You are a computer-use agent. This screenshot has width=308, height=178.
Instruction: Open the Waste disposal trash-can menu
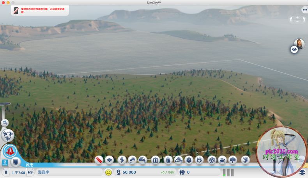tap(168, 160)
